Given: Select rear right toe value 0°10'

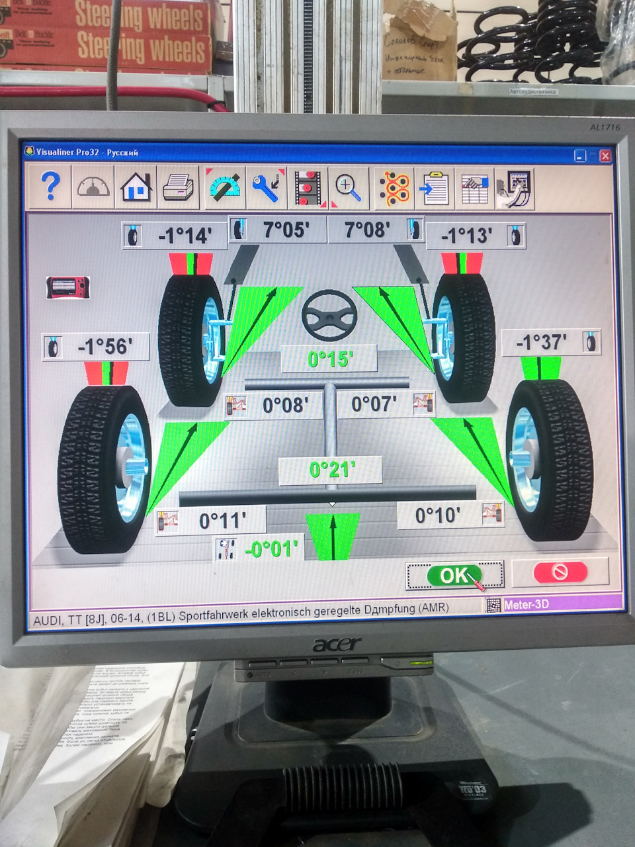Looking at the screenshot, I should (x=439, y=514).
